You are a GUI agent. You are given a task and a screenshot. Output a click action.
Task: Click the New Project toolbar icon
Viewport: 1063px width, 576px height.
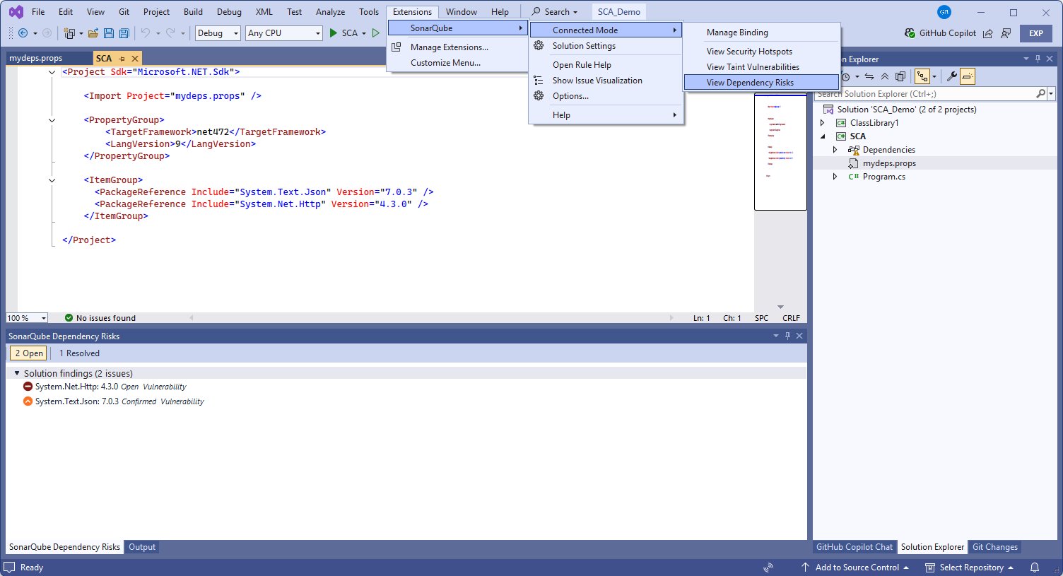(x=69, y=33)
